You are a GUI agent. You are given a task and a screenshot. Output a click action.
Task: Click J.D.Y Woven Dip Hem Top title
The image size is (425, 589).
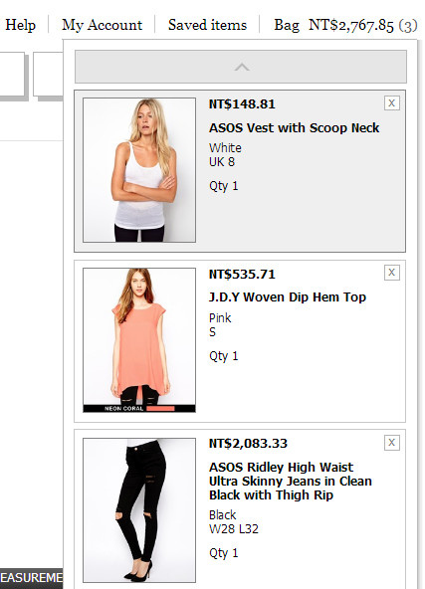coord(288,297)
